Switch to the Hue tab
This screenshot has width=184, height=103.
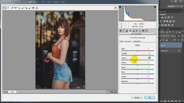[122, 41]
